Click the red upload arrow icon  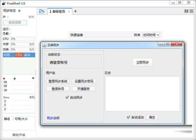pyautogui.click(x=4, y=78)
